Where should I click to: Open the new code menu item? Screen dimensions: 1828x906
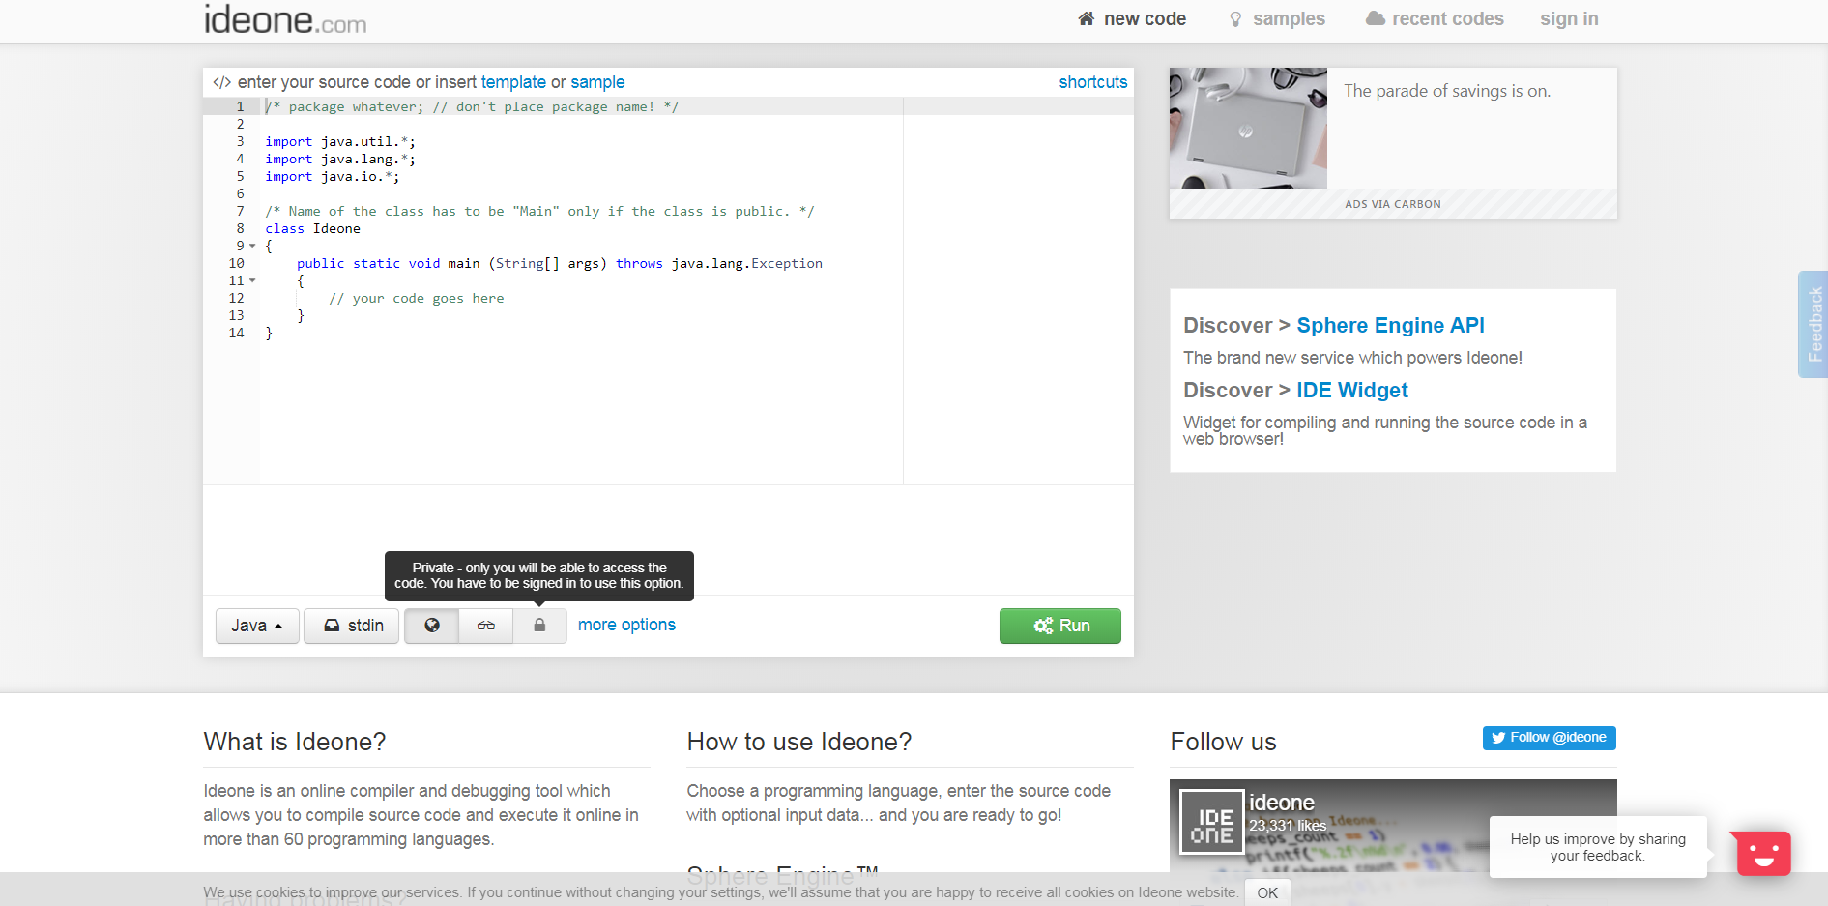pos(1132,19)
